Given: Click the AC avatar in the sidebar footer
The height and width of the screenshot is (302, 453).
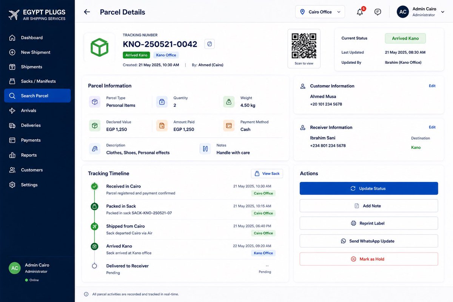Looking at the screenshot, I should click(x=15, y=268).
